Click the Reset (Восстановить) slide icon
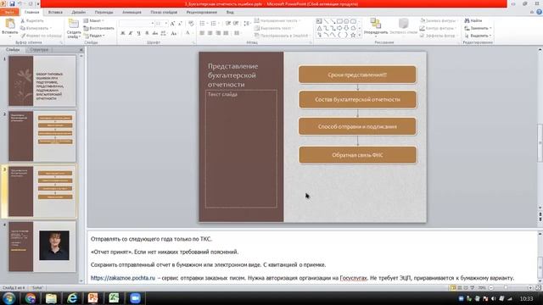This screenshot has height=305, width=543. tap(86, 28)
